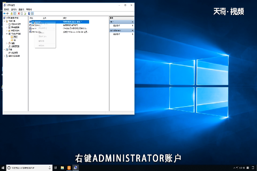
Task: Select the Users folder in tree
Action: coord(14,37)
